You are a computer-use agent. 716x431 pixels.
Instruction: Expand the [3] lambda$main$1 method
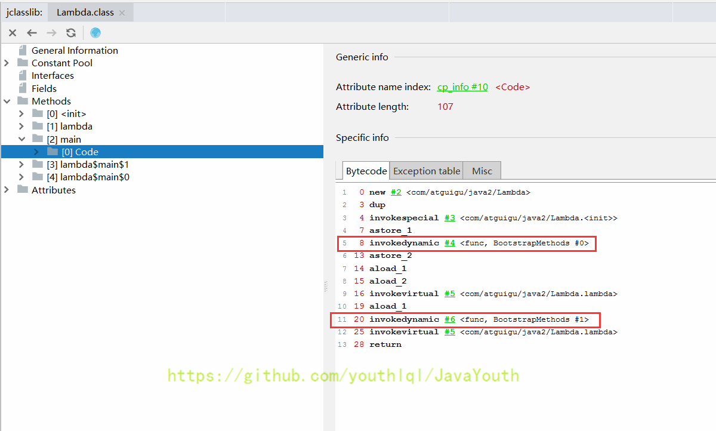[21, 164]
